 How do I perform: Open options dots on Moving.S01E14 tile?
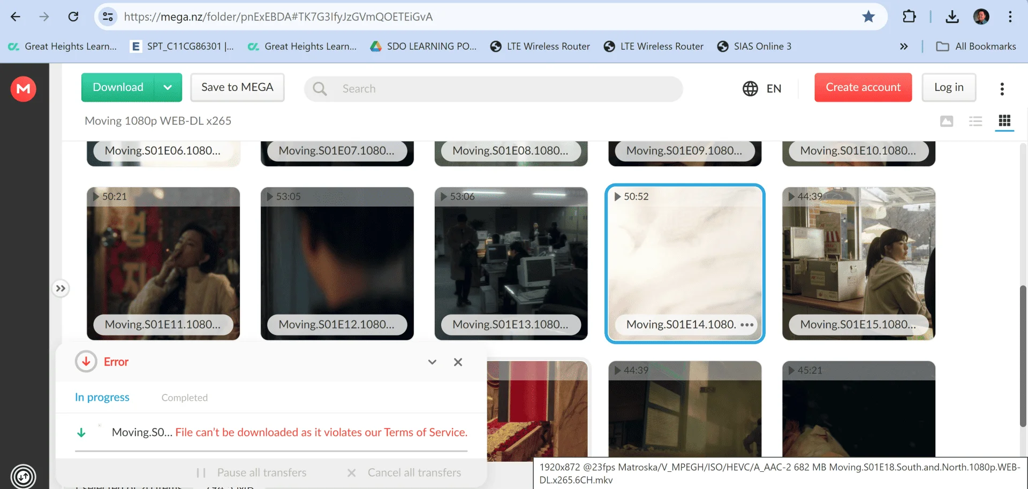click(747, 325)
